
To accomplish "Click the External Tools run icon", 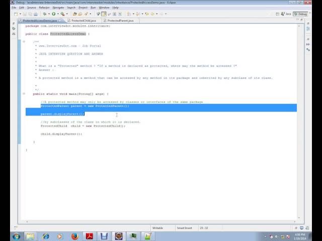I will 62,14.
